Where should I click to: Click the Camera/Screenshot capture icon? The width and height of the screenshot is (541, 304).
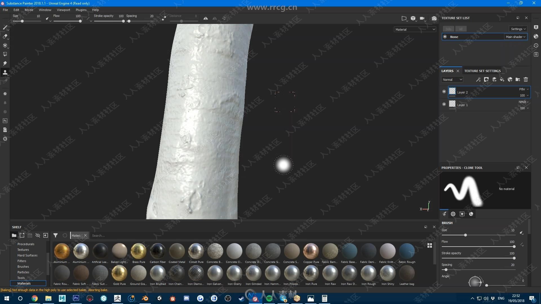[x=434, y=18]
